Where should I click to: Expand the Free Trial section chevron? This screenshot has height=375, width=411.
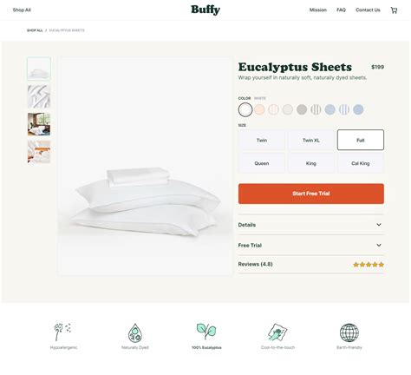pyautogui.click(x=379, y=245)
